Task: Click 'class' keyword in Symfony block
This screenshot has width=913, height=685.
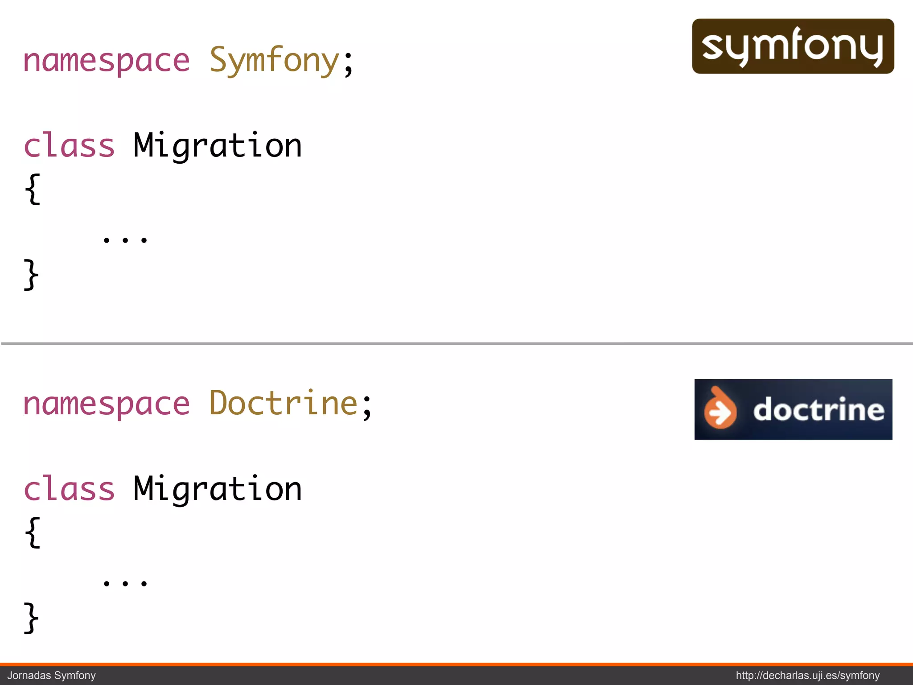Action: pos(69,145)
